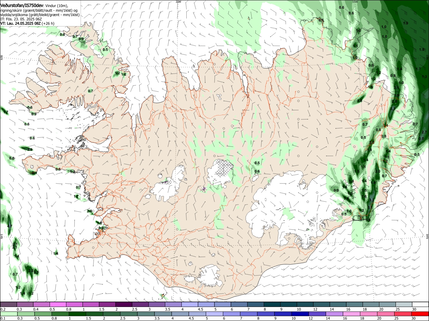Screen dimensions: 429x321
Task: Click the Veðurstofan/IS750dev title text
Action: coord(22,6)
